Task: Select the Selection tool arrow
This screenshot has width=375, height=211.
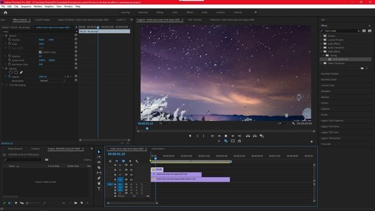Action: click(x=99, y=152)
